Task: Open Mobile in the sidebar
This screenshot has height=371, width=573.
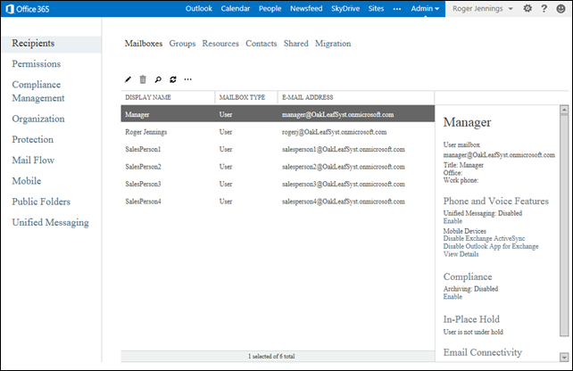Action: click(26, 181)
